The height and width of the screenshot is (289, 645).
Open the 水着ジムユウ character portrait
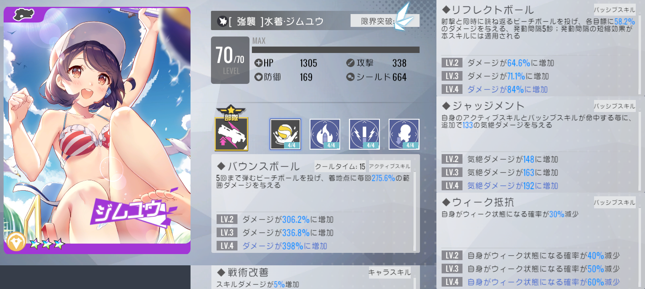(x=97, y=130)
